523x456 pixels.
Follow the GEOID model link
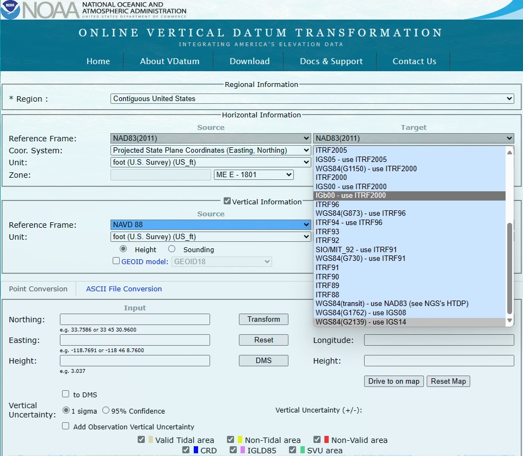[x=144, y=261]
